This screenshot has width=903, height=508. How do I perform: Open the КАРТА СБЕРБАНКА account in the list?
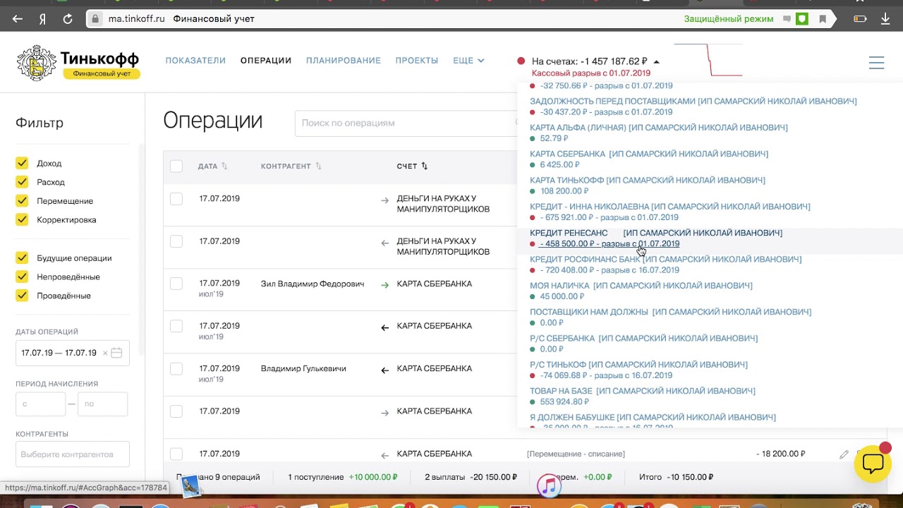coord(649,154)
